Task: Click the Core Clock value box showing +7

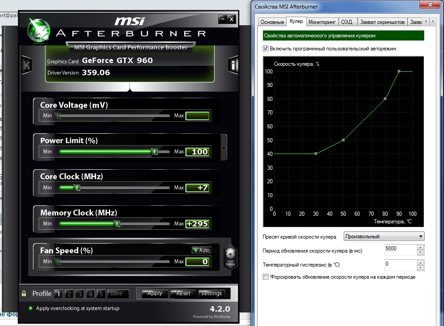Action: (x=197, y=188)
